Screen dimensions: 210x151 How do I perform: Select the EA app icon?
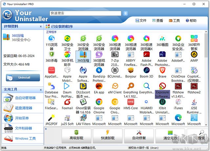pos(99,86)
